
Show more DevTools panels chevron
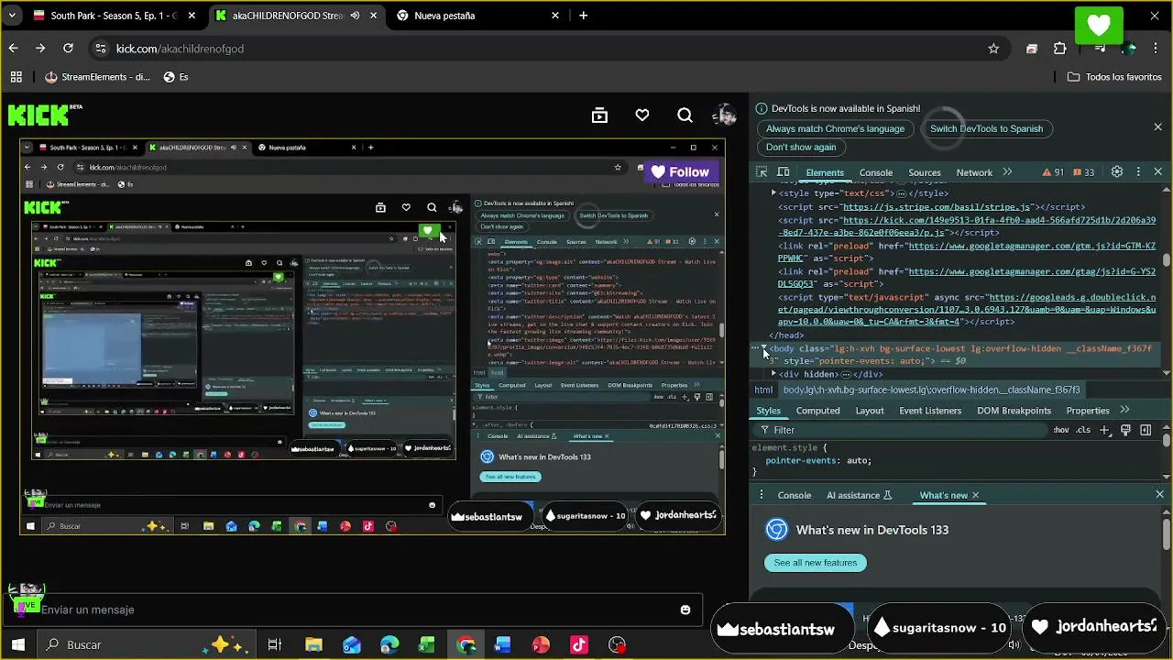click(x=1007, y=172)
